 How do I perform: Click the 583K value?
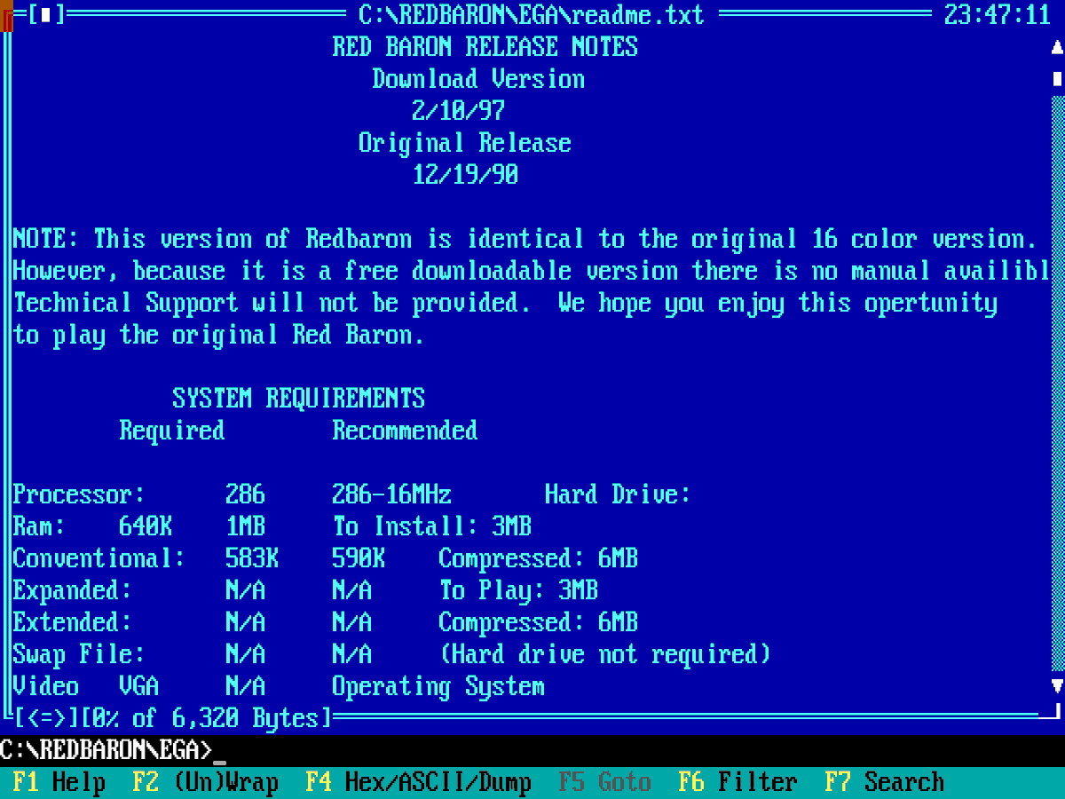[252, 558]
